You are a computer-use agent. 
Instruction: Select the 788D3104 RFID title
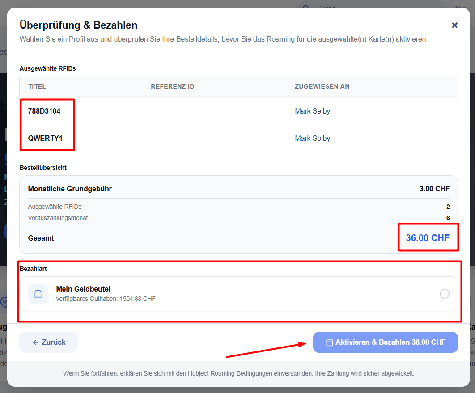[44, 111]
